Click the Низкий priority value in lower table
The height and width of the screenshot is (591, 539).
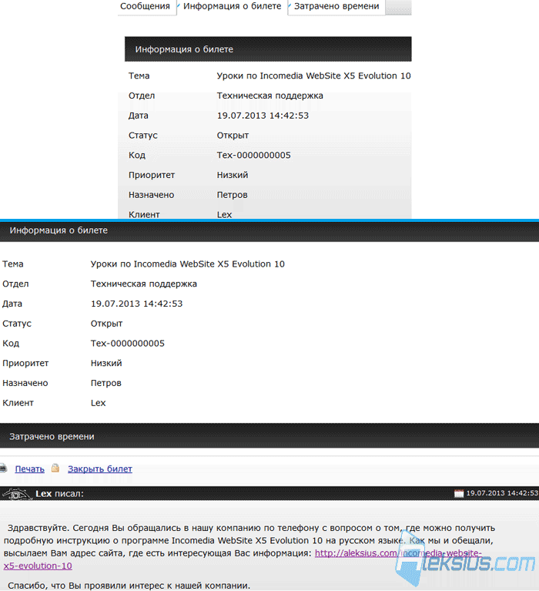[106, 364]
